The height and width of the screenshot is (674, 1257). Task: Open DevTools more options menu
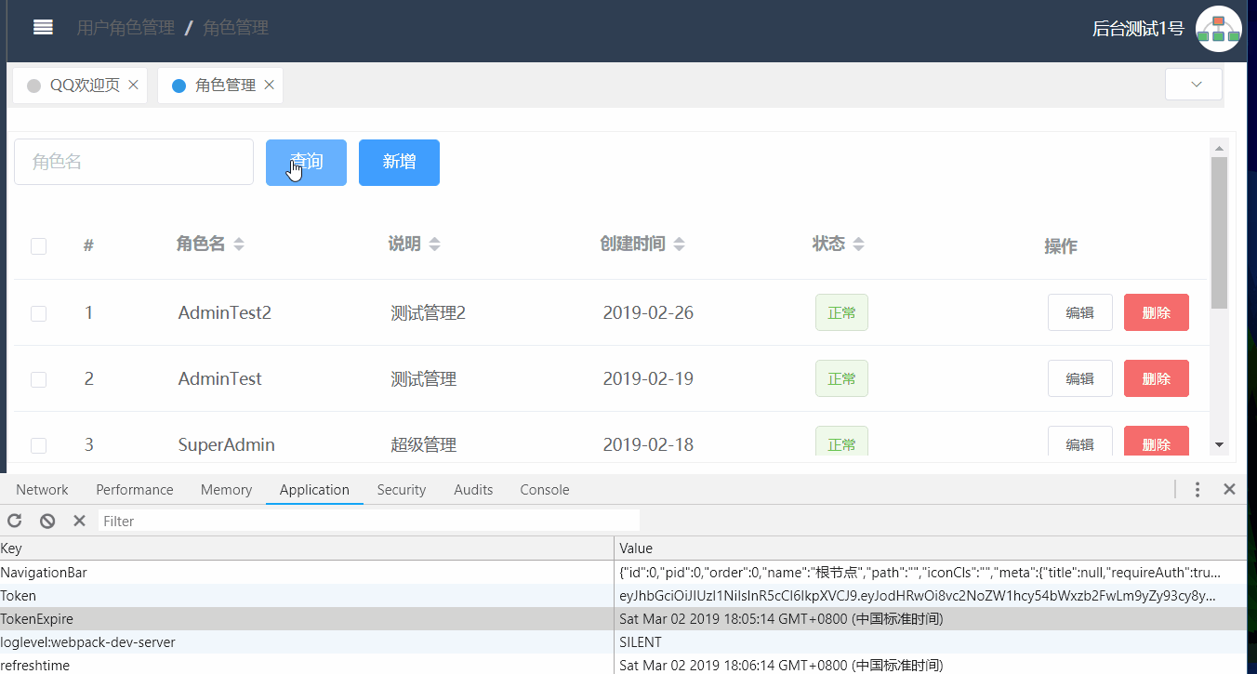pos(1197,489)
